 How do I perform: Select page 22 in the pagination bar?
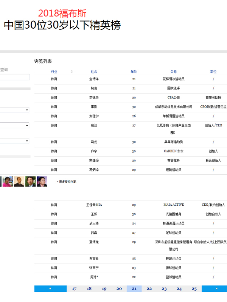[x=149, y=289]
